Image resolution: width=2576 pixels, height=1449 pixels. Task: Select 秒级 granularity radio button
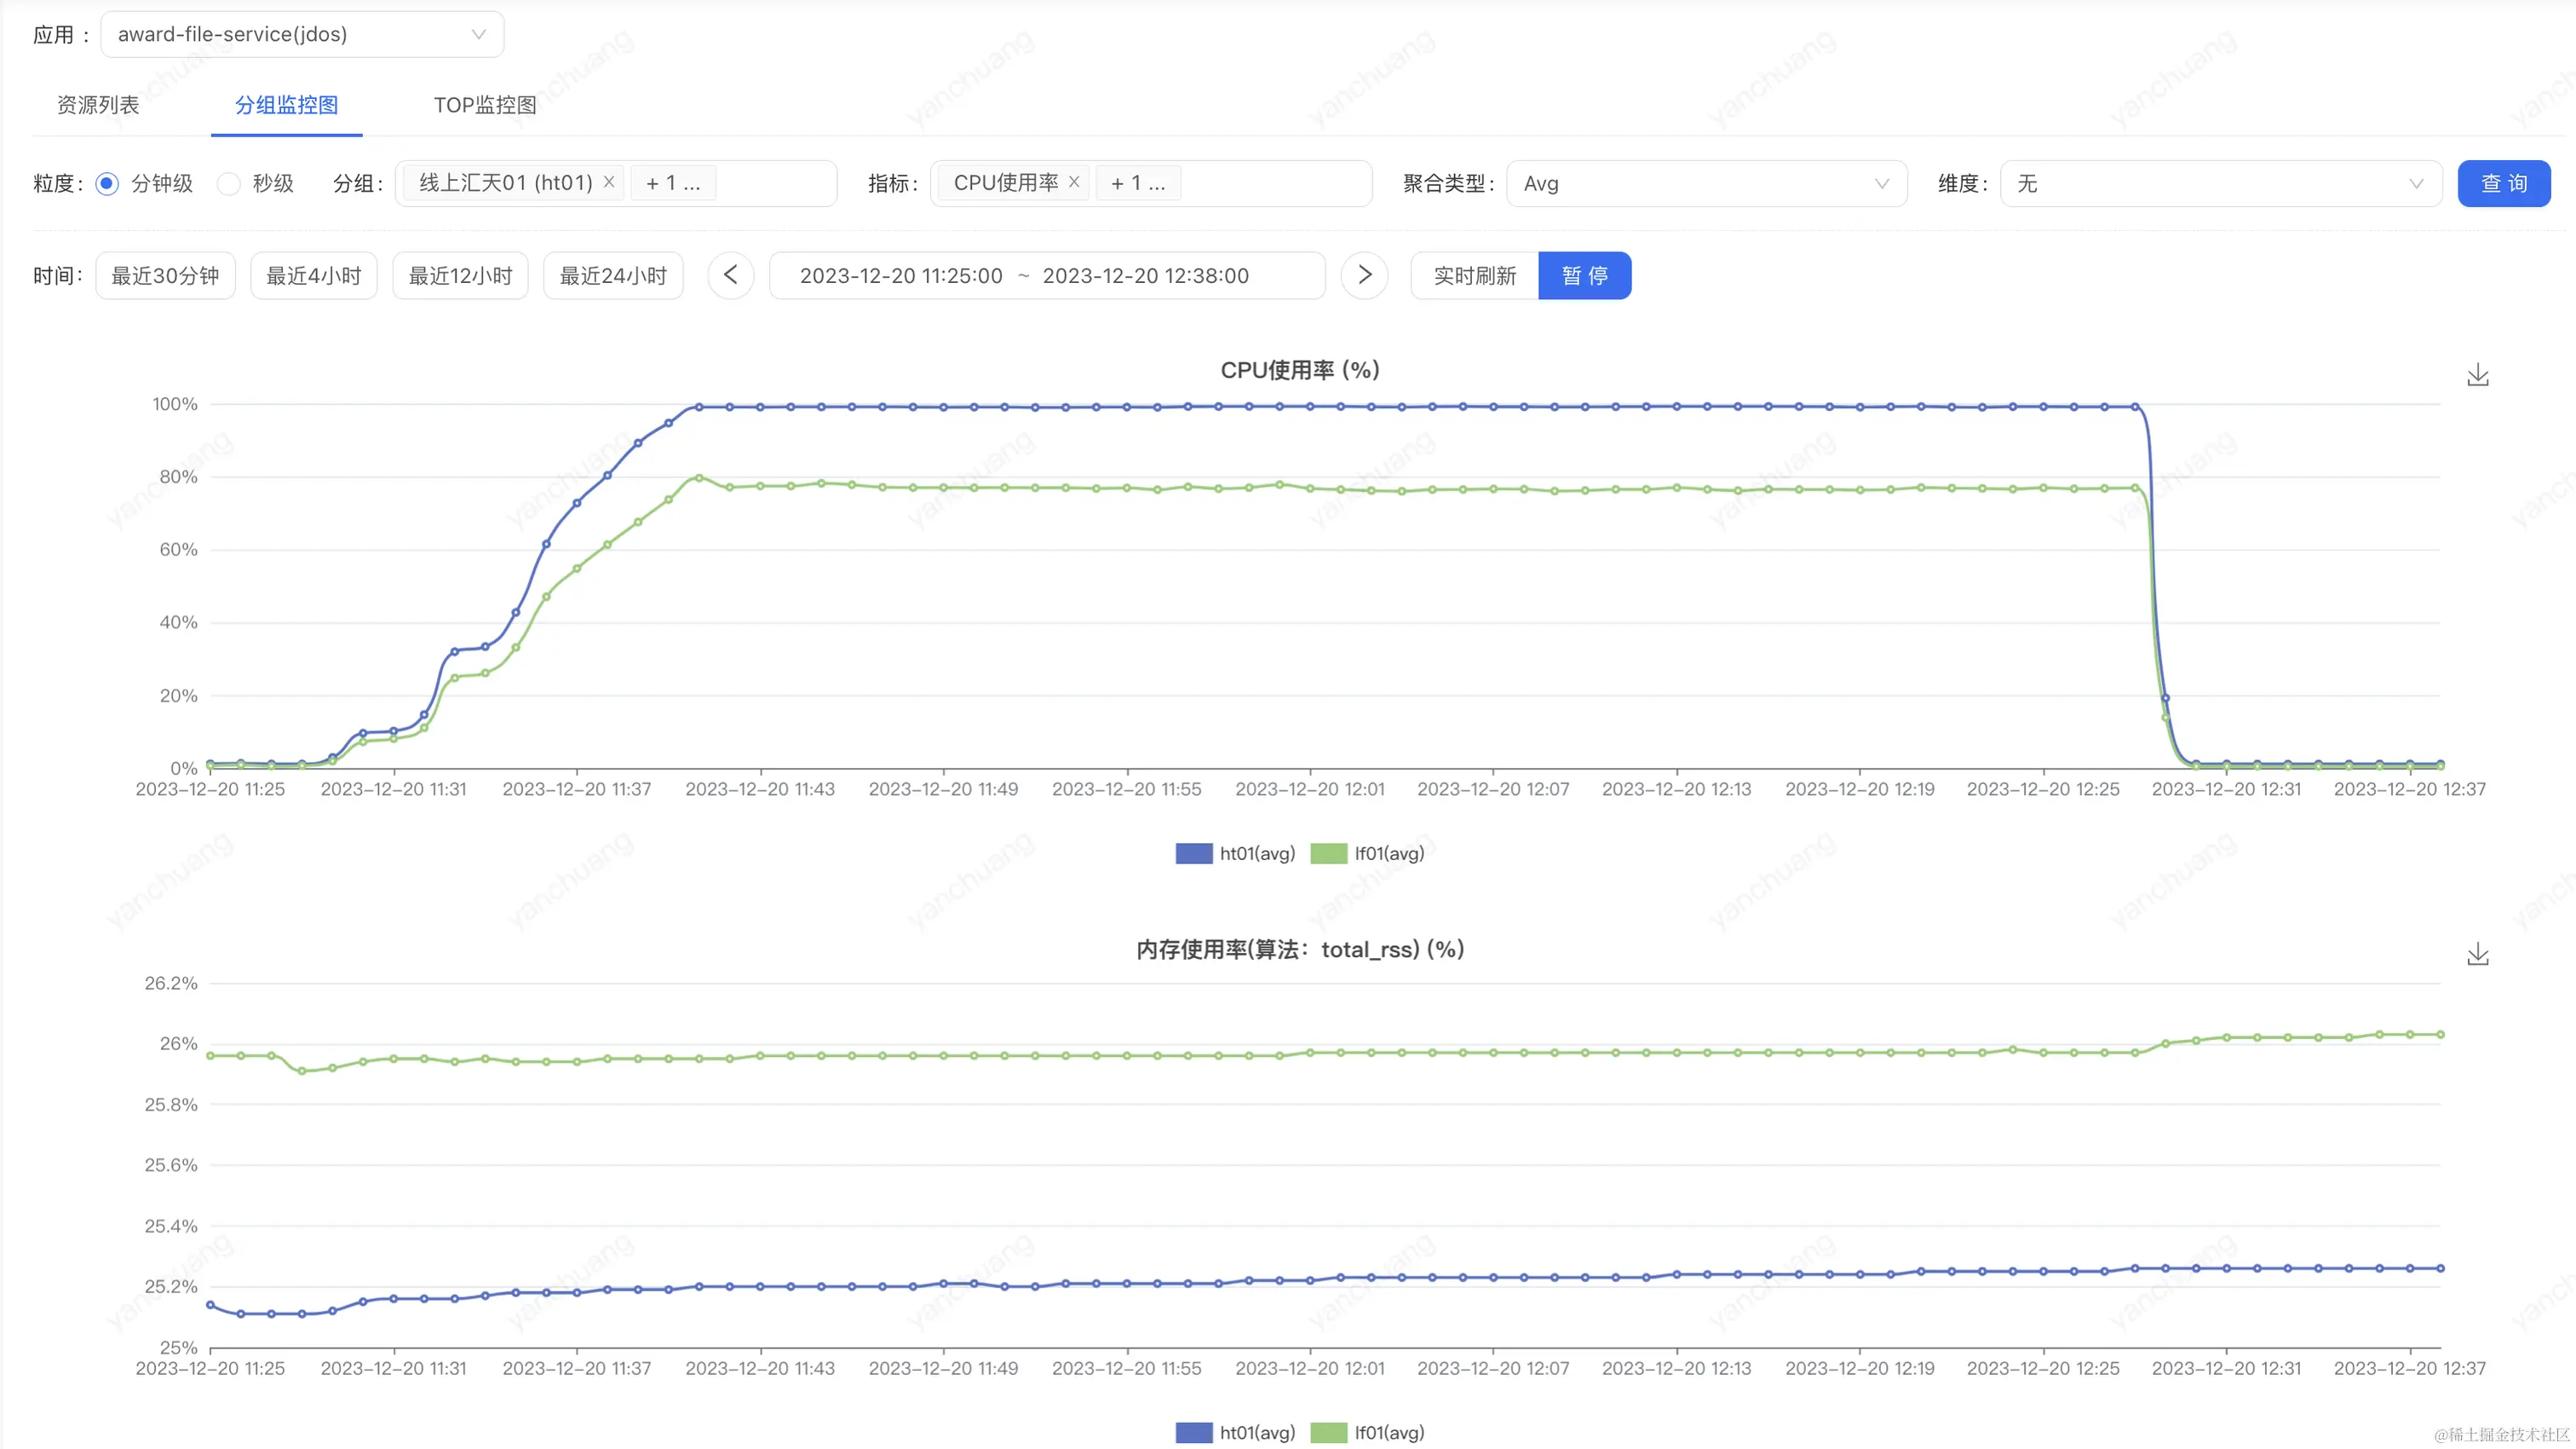[x=229, y=184]
